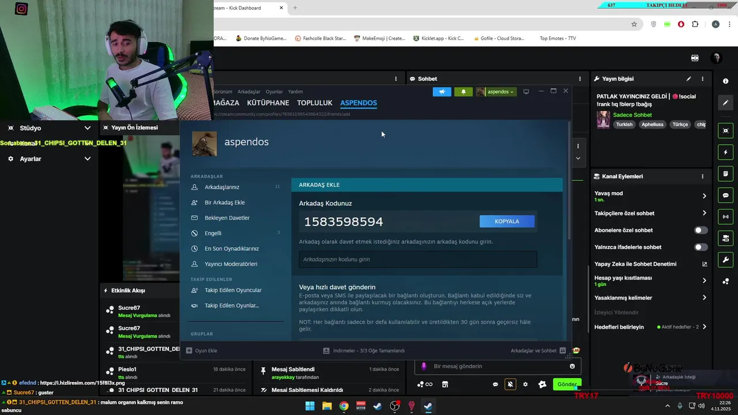The height and width of the screenshot is (415, 738).
Task: Click the Steam page vertical scrollbar
Action: (570, 180)
